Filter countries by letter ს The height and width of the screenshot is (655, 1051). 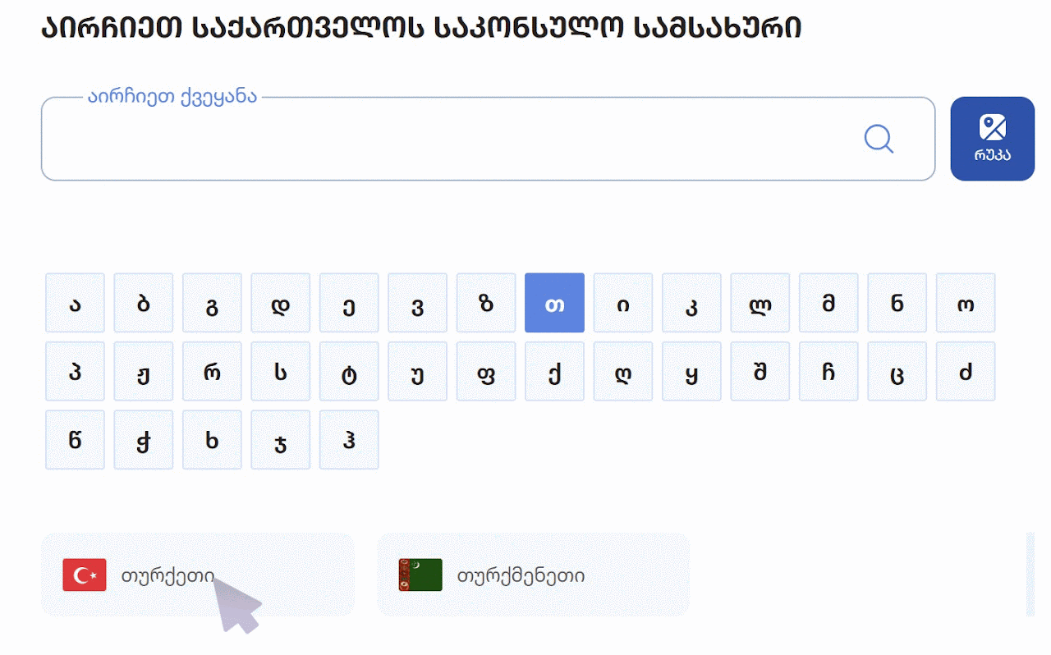[281, 371]
